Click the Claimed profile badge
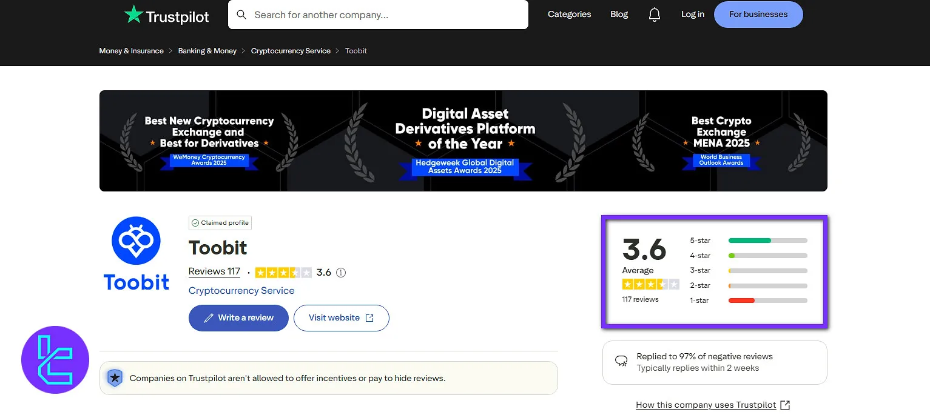930x415 pixels. click(x=220, y=223)
